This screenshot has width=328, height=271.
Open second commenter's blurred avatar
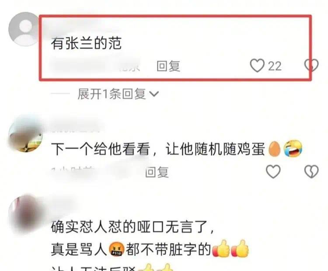point(26,134)
